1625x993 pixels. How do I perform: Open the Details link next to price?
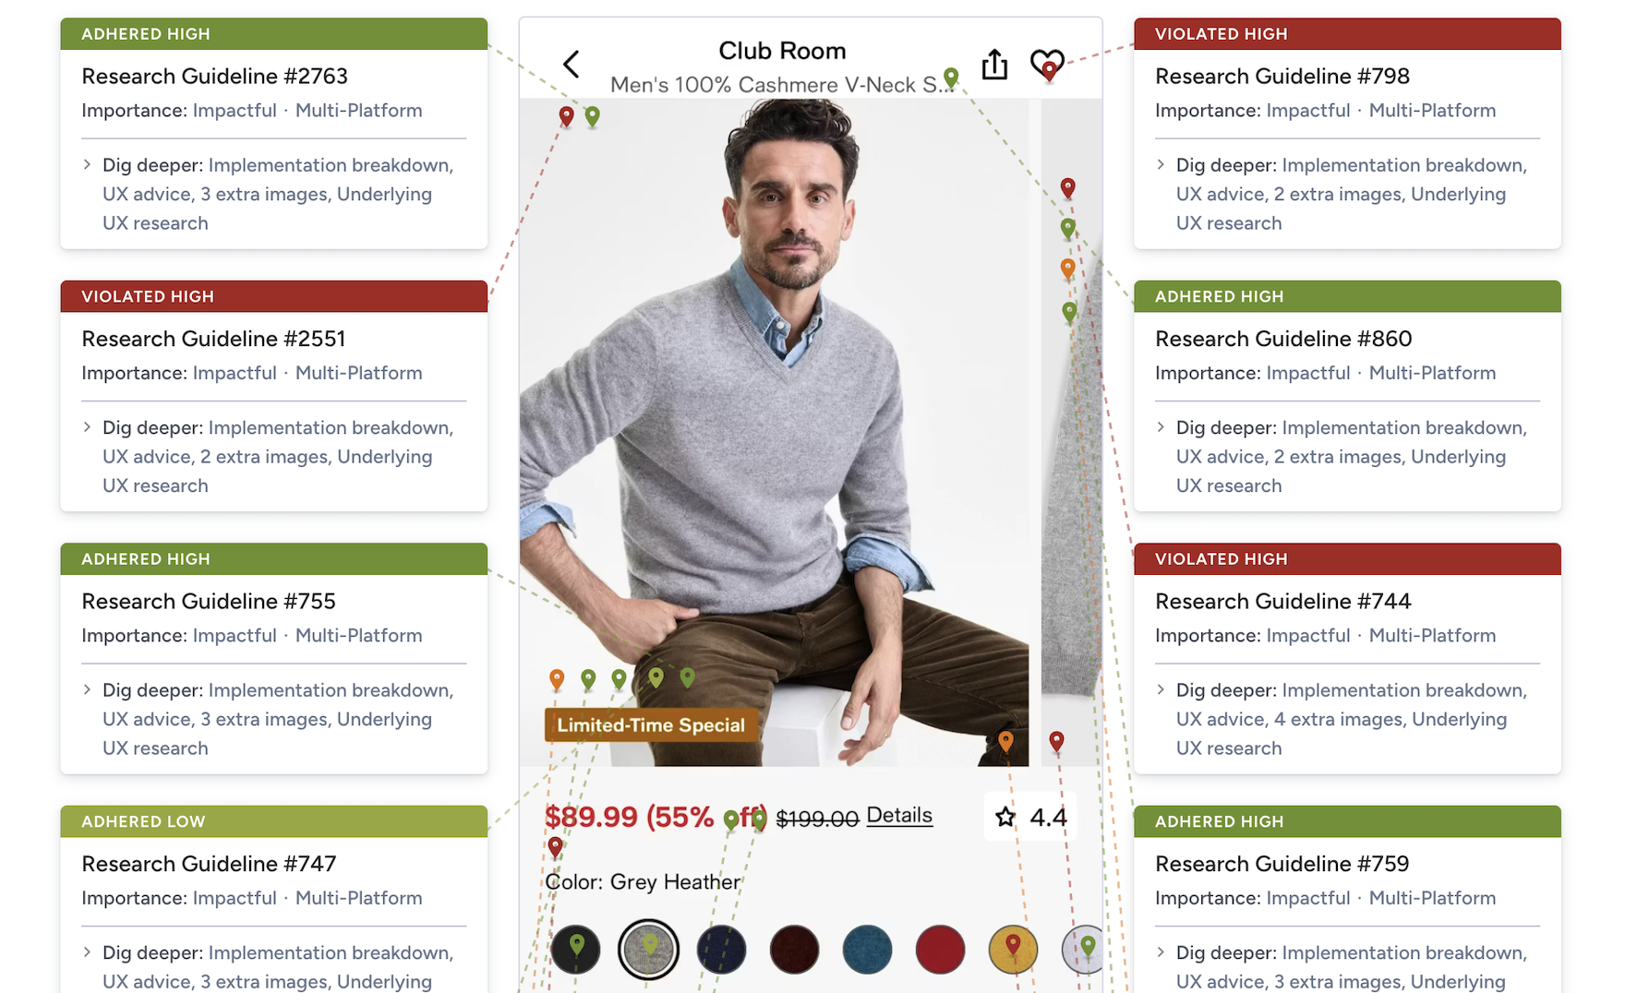coord(899,816)
